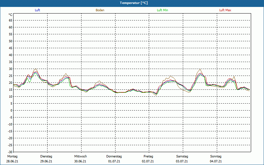Image resolution: width=264 pixels, height=165 pixels.
Task: Click the date "03.07.21"
Action: [x=182, y=161]
